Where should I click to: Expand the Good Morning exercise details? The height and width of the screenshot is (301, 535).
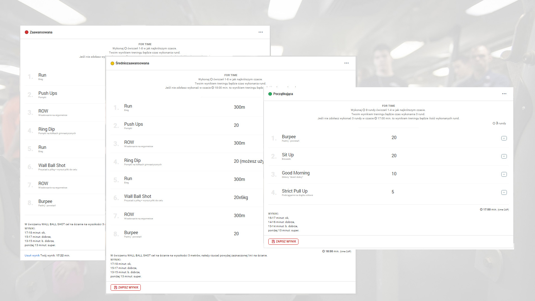coord(504,174)
